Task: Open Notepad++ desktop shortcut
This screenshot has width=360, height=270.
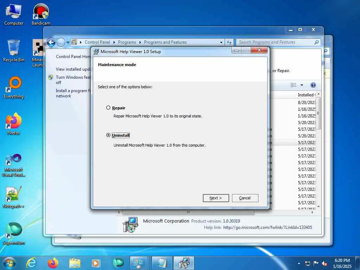Action: click(x=14, y=197)
